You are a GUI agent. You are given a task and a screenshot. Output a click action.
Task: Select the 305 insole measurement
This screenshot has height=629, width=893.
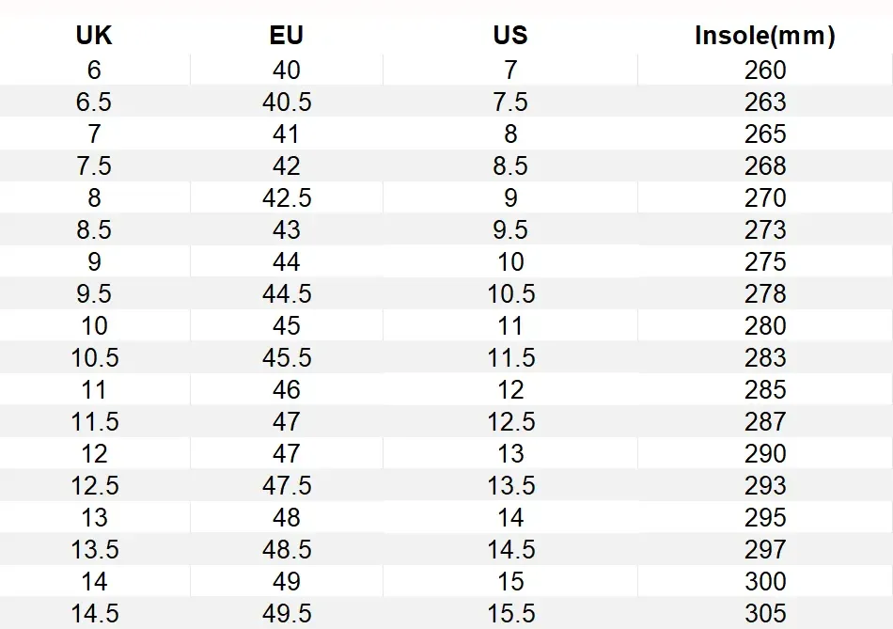click(x=764, y=613)
